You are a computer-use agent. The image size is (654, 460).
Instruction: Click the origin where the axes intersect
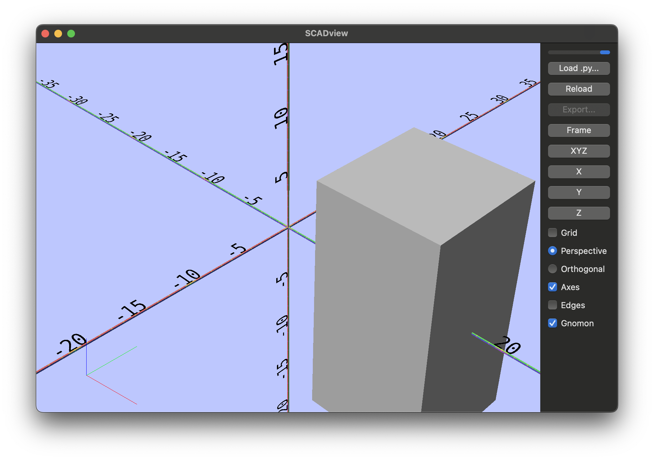point(288,228)
